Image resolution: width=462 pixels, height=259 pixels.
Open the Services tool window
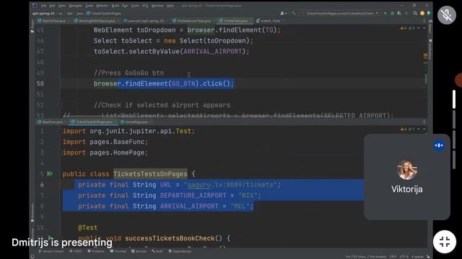click(x=139, y=251)
